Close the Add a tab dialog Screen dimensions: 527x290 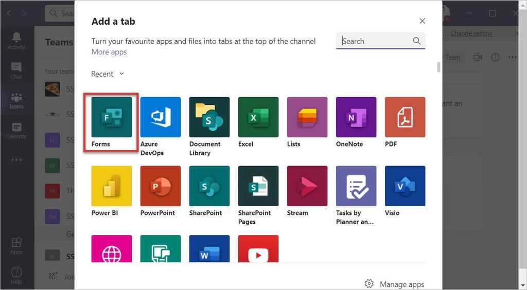click(422, 21)
